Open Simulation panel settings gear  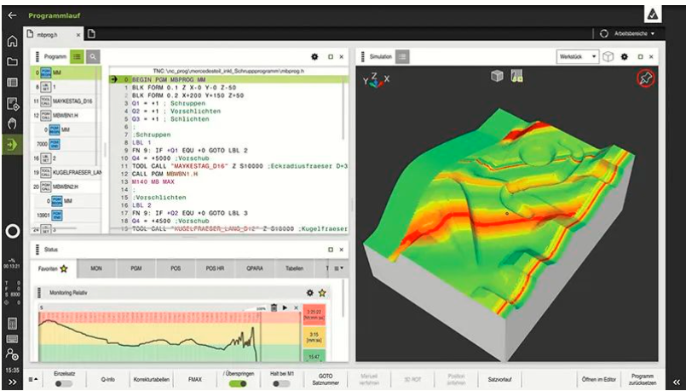(x=625, y=57)
